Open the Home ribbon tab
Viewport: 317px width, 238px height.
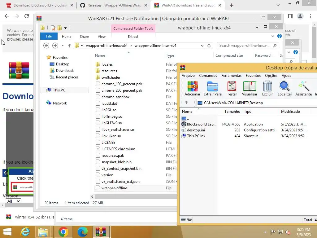coord(67,37)
